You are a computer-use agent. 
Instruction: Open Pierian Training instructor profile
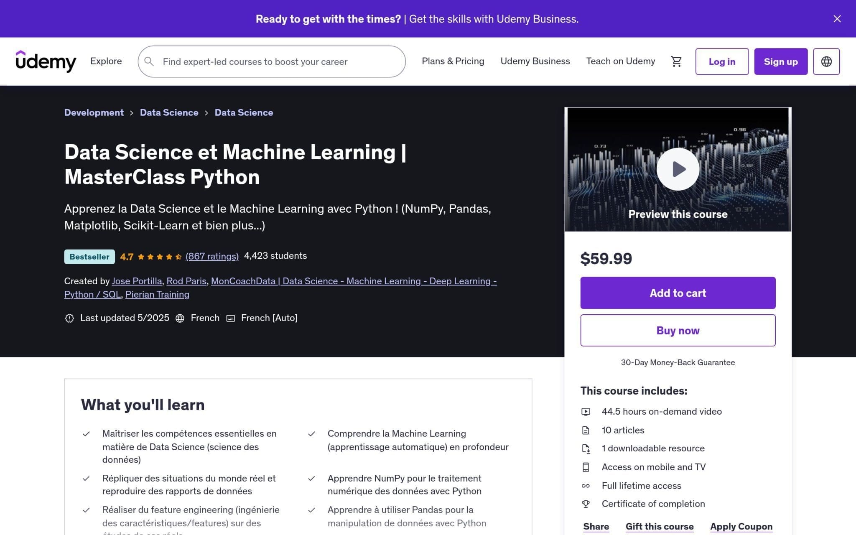(x=157, y=294)
